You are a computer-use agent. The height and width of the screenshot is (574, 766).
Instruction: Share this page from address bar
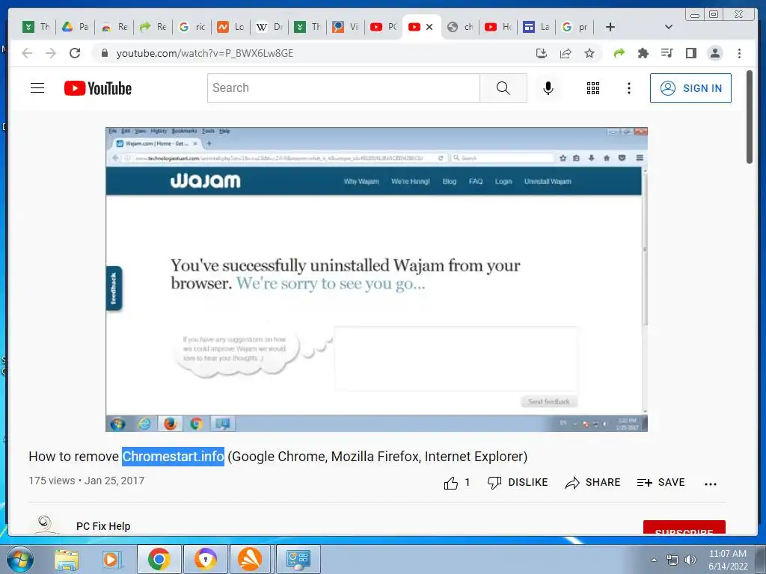coord(566,53)
